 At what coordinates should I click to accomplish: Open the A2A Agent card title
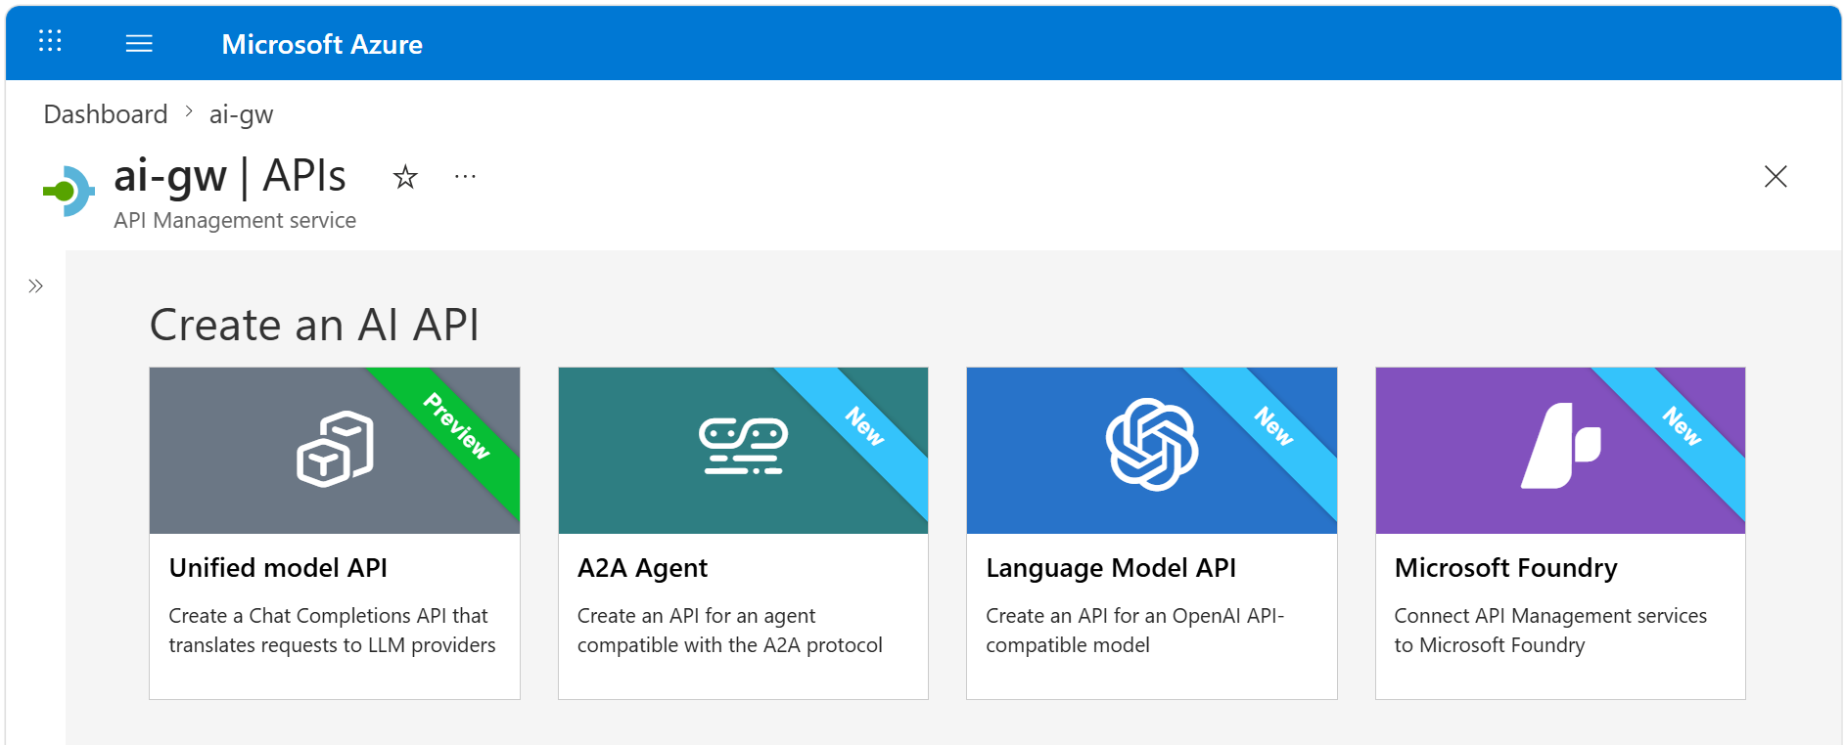click(642, 568)
